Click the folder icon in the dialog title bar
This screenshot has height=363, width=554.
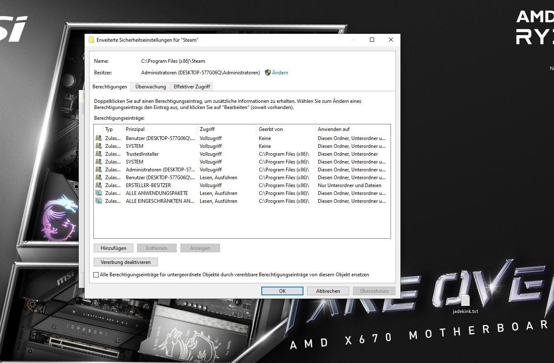(91, 40)
